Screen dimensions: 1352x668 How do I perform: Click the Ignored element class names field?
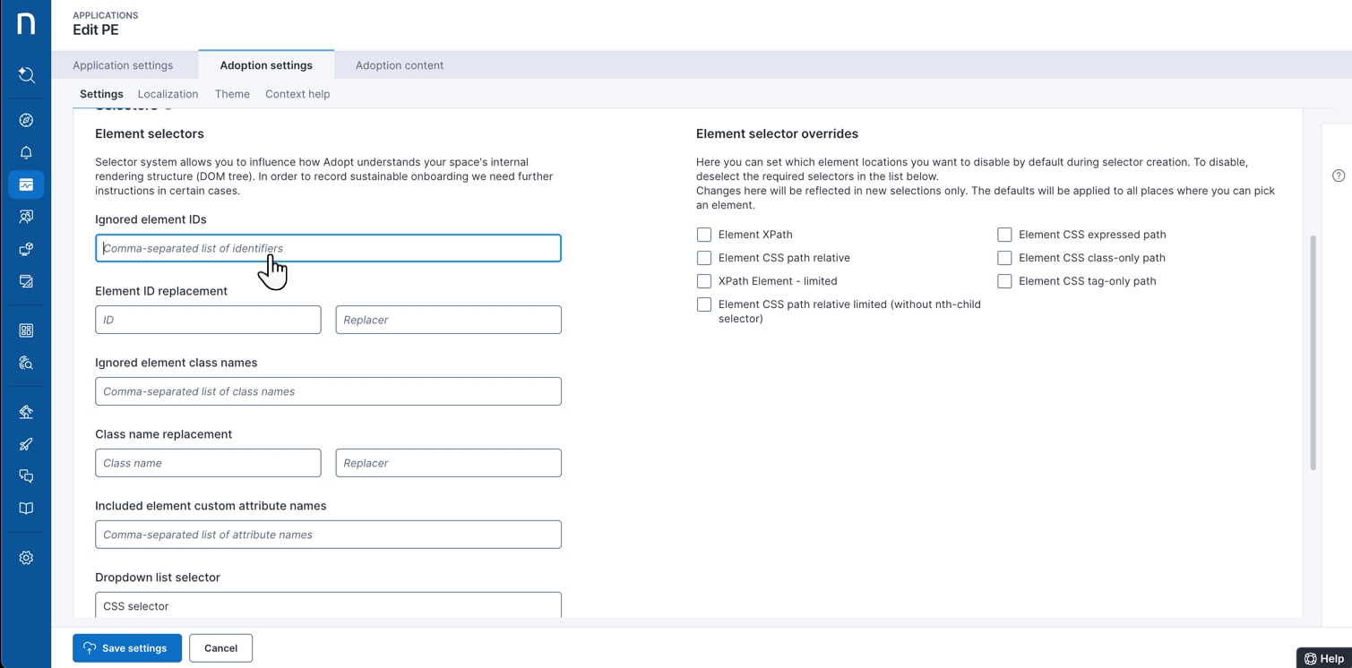tap(328, 391)
